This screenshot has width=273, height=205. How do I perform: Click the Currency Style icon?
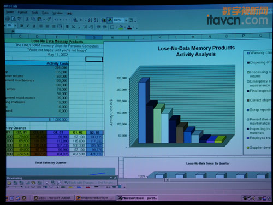pyautogui.click(x=67, y=27)
